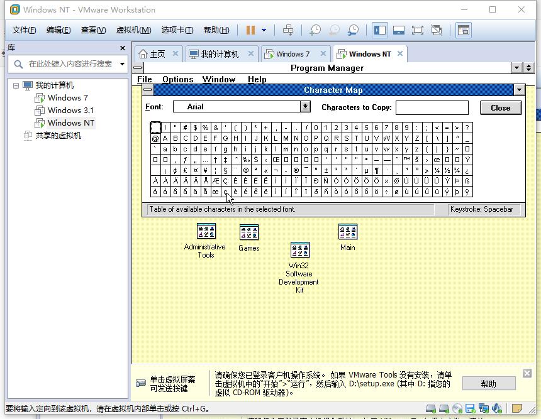541x419 pixels.
Task: Toggle the thumbnail bar view icon
Action: click(x=398, y=30)
